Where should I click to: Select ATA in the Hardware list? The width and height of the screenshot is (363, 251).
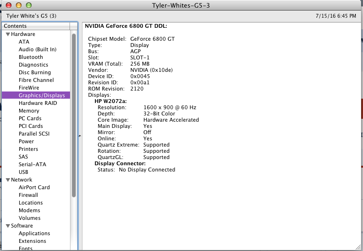(24, 42)
